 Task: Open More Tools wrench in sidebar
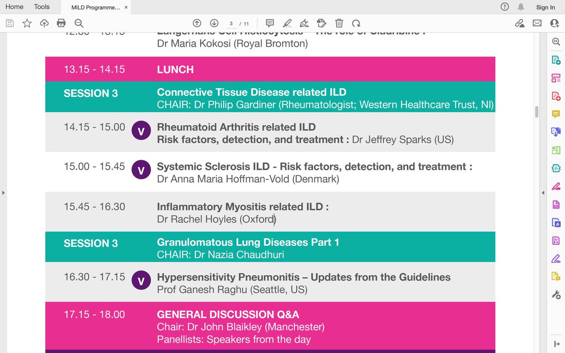pos(556,295)
